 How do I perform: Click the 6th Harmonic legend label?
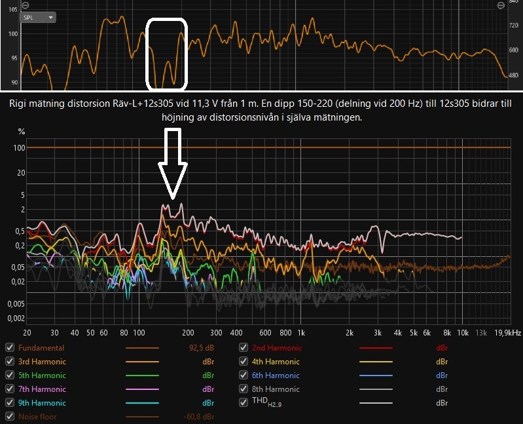276,376
